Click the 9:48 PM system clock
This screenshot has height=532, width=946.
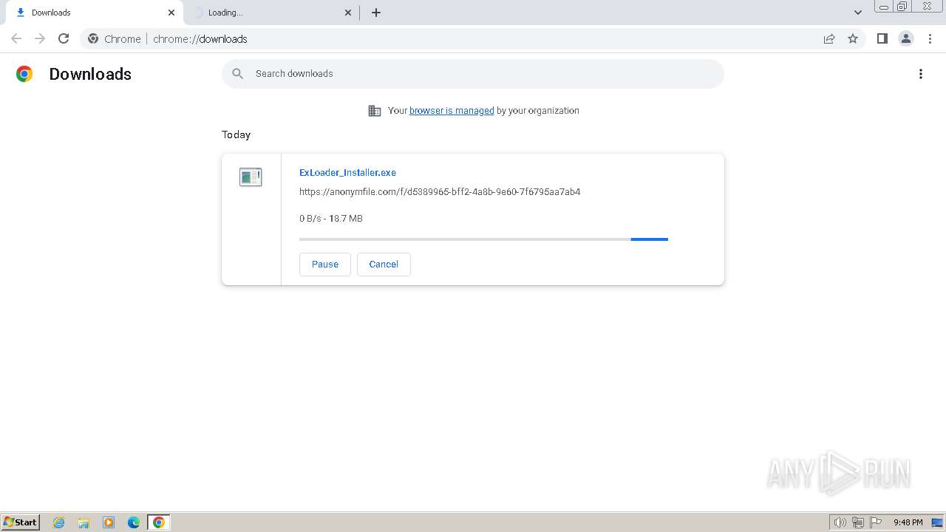(x=908, y=522)
